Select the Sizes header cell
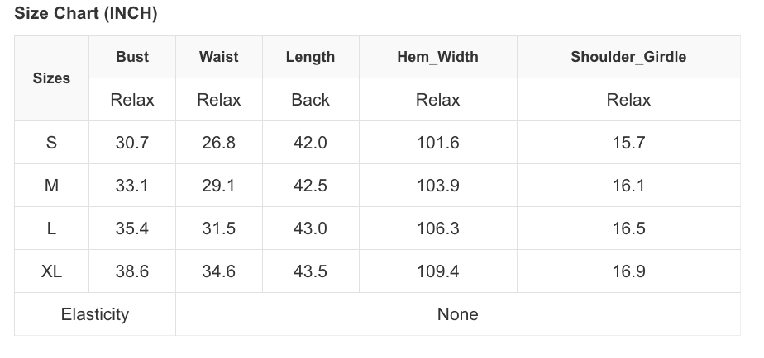The width and height of the screenshot is (764, 358). tap(51, 78)
